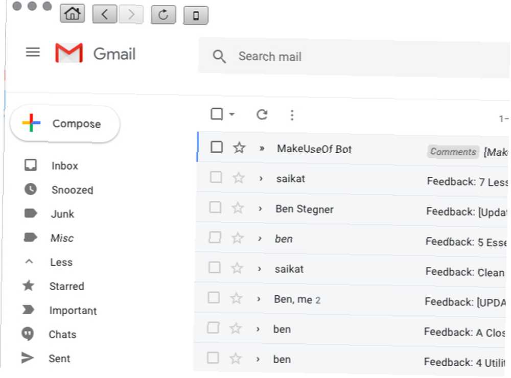
Task: Toggle importance marker on MakeUseOf Bot email
Action: [262, 149]
